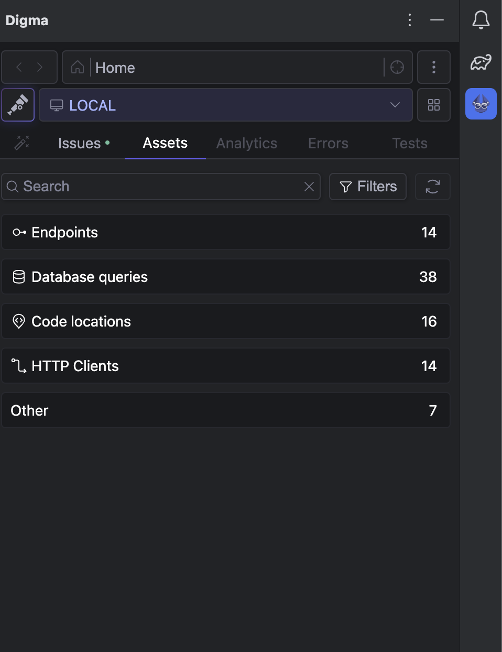This screenshot has height=652, width=502.
Task: Click the HTTP Clients route icon
Action: (19, 366)
